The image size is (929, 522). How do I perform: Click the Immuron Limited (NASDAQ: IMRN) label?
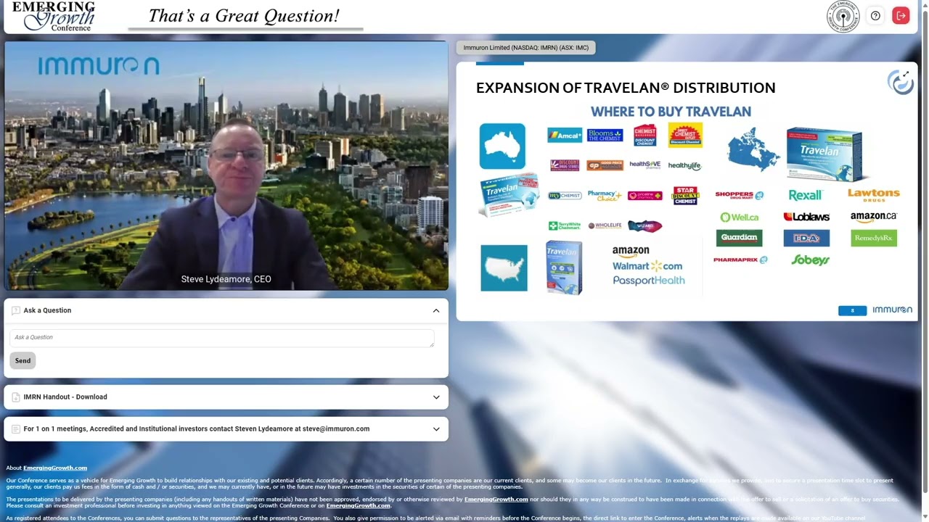pos(526,48)
